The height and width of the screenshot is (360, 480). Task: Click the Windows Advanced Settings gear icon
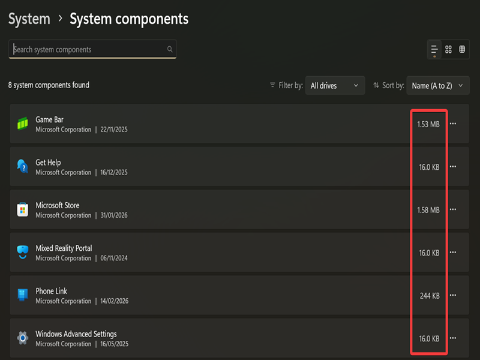(22, 338)
